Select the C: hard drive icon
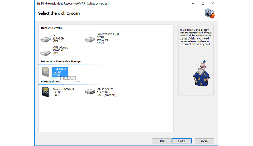The image size is (253, 146). (x=45, y=40)
